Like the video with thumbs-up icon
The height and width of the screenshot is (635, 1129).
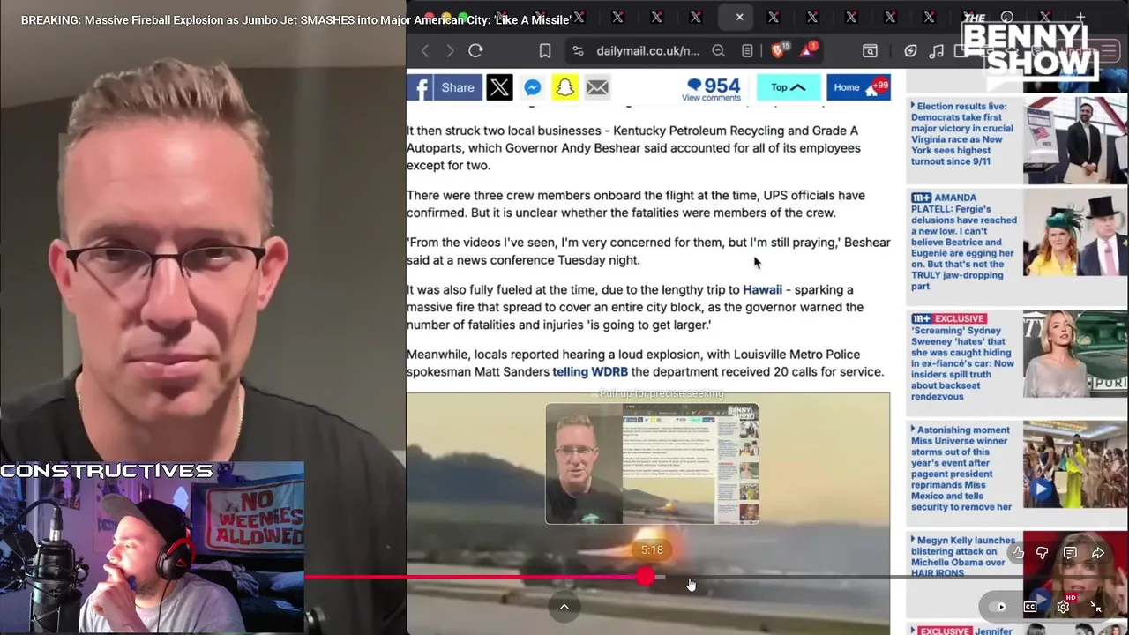click(x=1018, y=553)
